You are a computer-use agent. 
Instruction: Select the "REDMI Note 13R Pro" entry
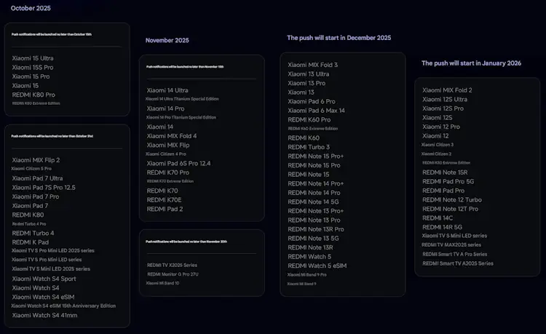[x=316, y=229]
